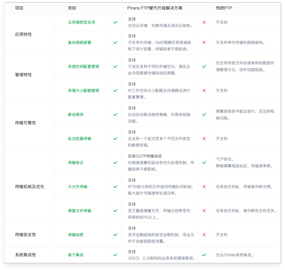The height and width of the screenshot is (270, 285).
Task: Click Ftrans checkmark in 大文件传输 row
Action: click(115, 187)
